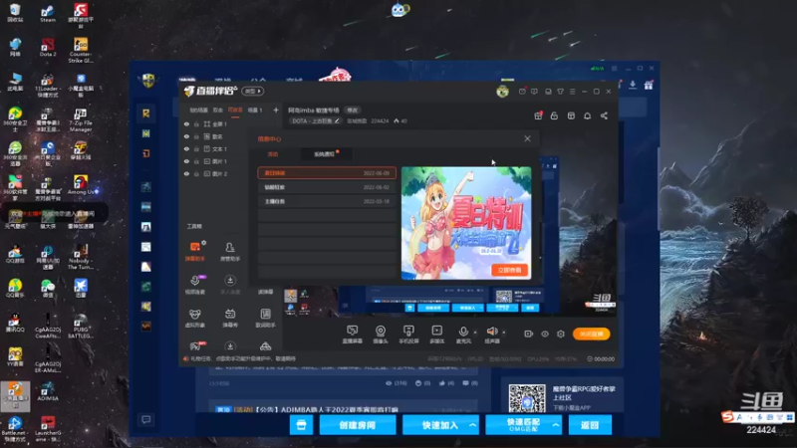Open chat icon in platform sidebar bottom

pyautogui.click(x=145, y=419)
